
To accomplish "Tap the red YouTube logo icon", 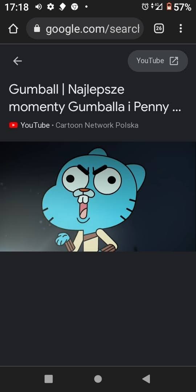I will [x=13, y=125].
